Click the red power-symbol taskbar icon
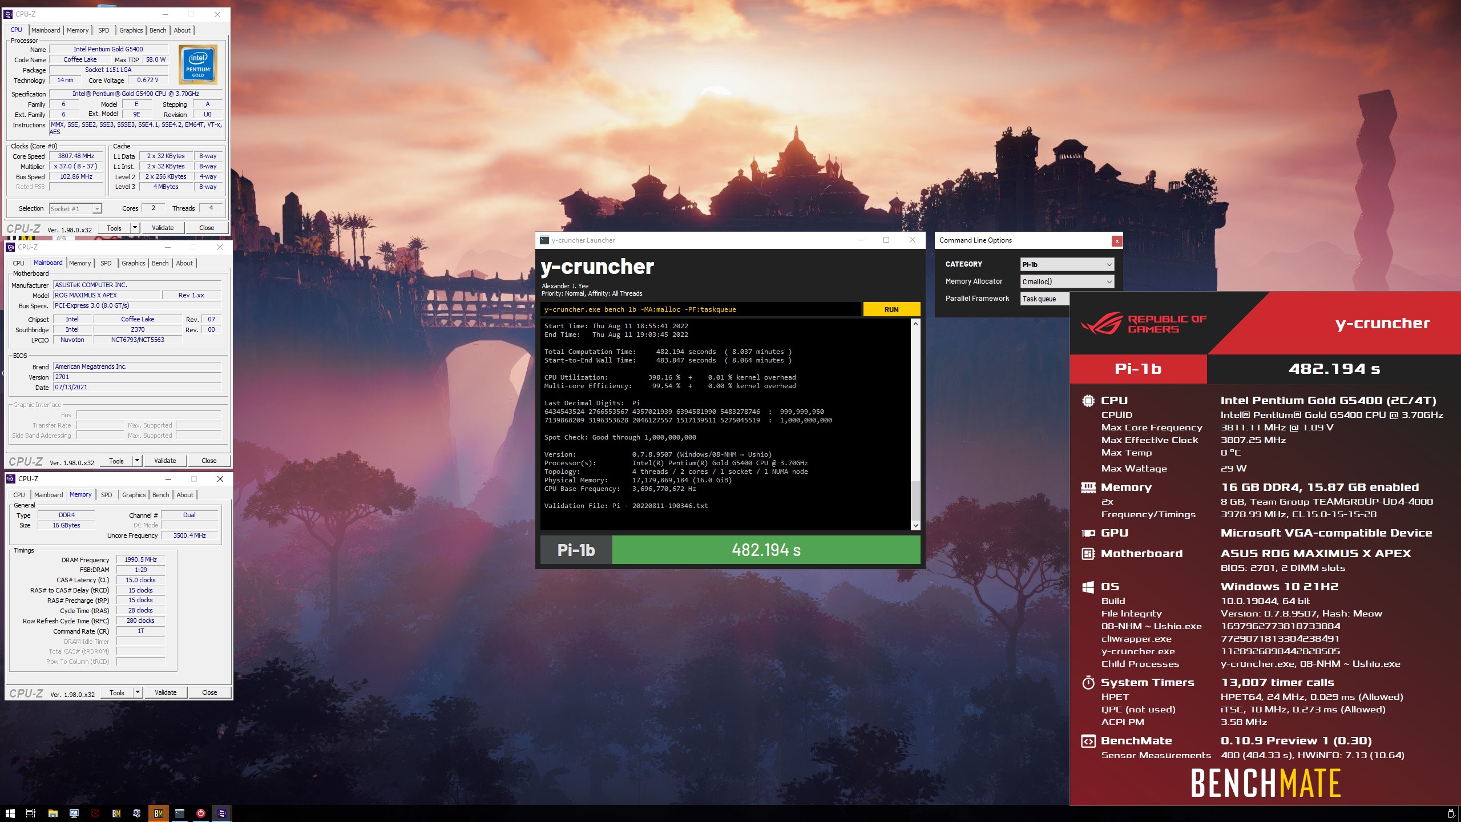Image resolution: width=1461 pixels, height=822 pixels. (201, 813)
